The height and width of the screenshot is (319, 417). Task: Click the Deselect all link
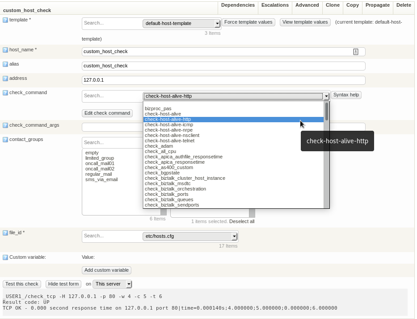coord(242,222)
